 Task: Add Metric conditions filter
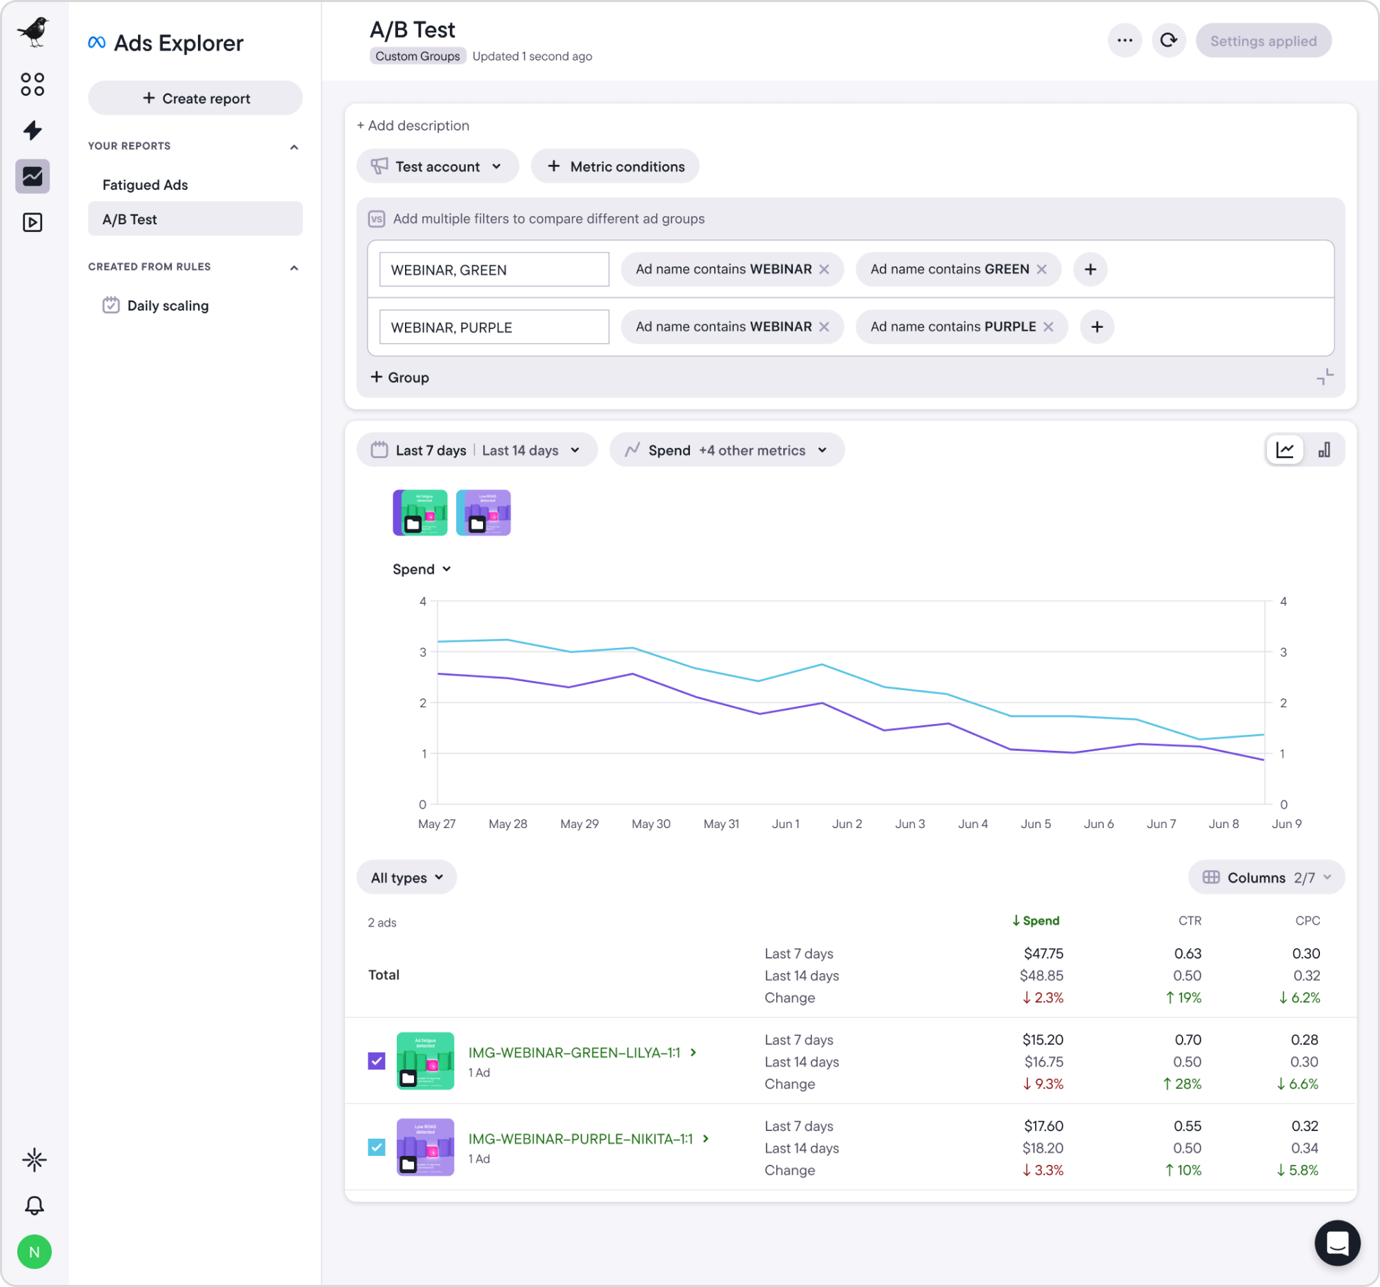[x=615, y=166]
